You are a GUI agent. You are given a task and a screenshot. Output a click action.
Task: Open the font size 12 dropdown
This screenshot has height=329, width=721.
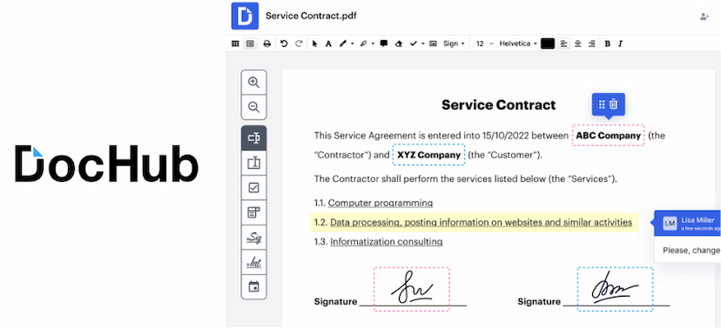485,44
